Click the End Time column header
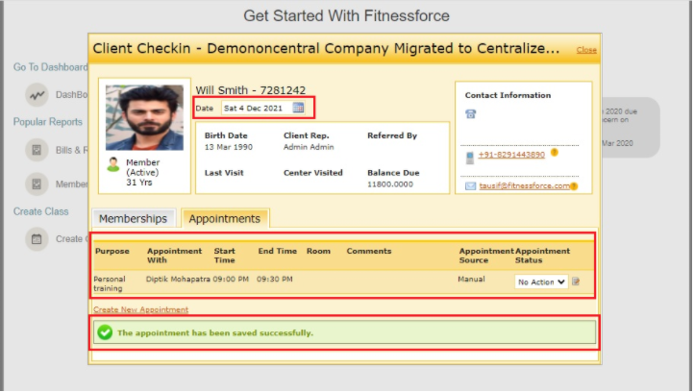 tap(278, 251)
